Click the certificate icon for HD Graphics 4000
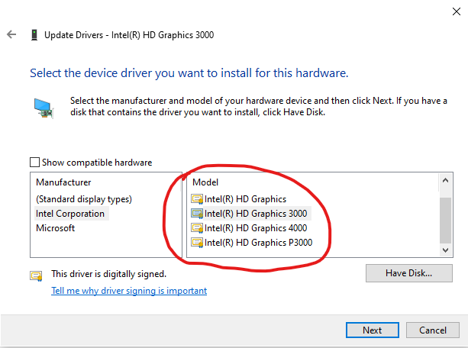Viewport: 468px width, 348px height. [197, 228]
